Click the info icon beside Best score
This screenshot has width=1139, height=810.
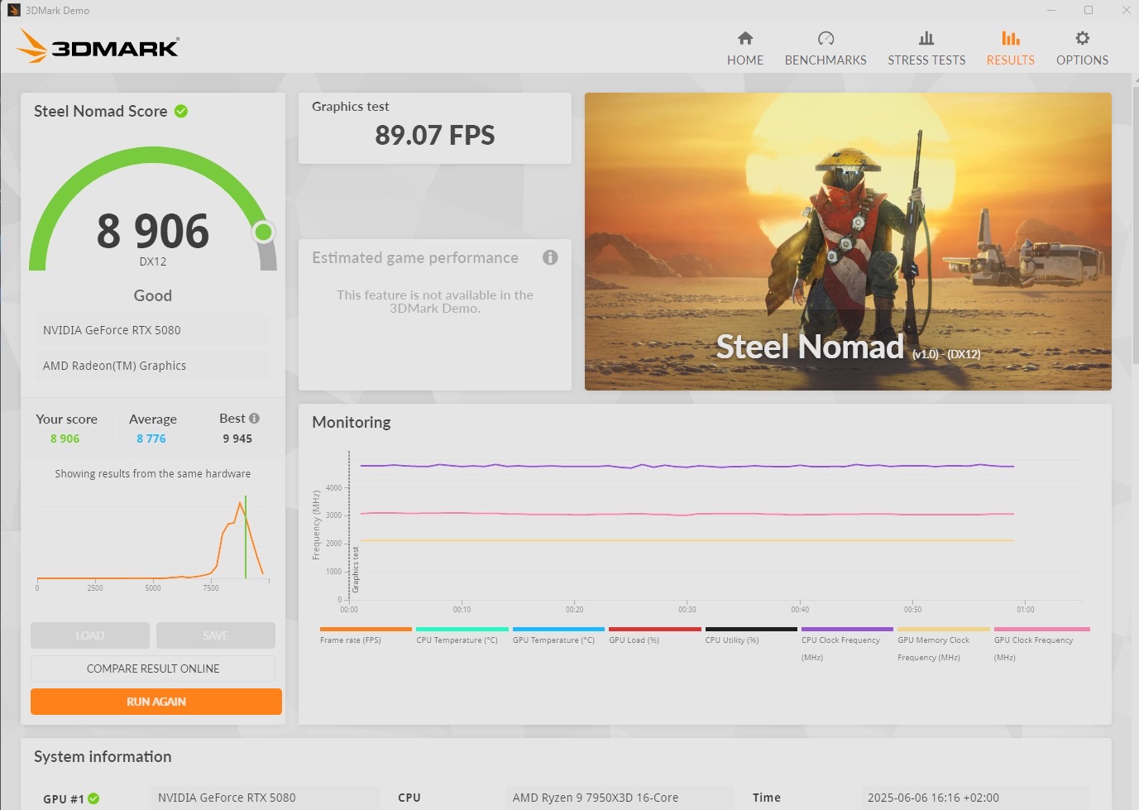[x=254, y=419]
